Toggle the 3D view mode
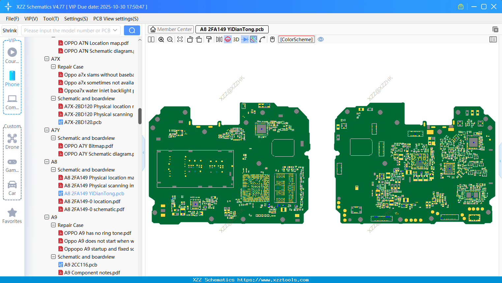The height and width of the screenshot is (283, 502). pyautogui.click(x=236, y=40)
